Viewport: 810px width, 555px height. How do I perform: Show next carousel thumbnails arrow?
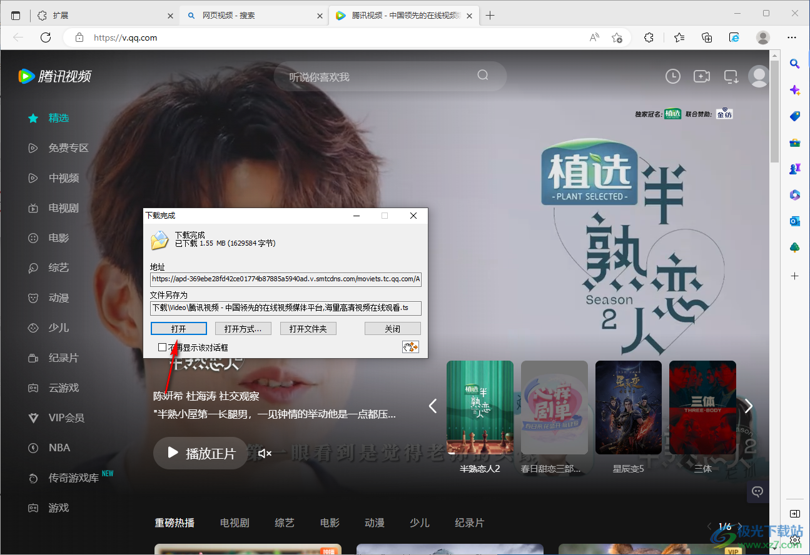[x=749, y=406]
